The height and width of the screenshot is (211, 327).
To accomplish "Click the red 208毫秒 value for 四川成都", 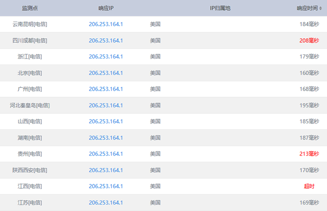I will click(309, 40).
